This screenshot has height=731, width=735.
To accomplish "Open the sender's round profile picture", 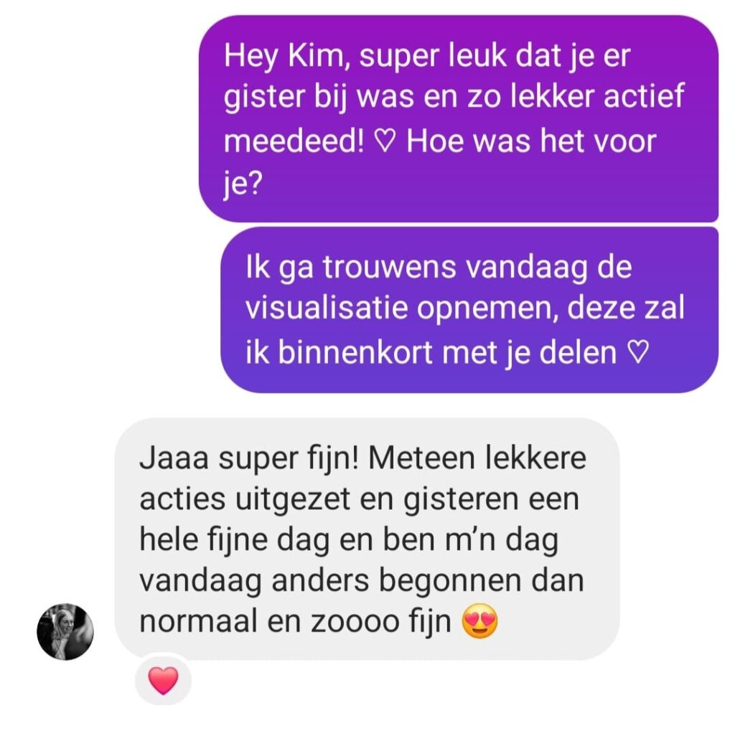I will [x=65, y=632].
